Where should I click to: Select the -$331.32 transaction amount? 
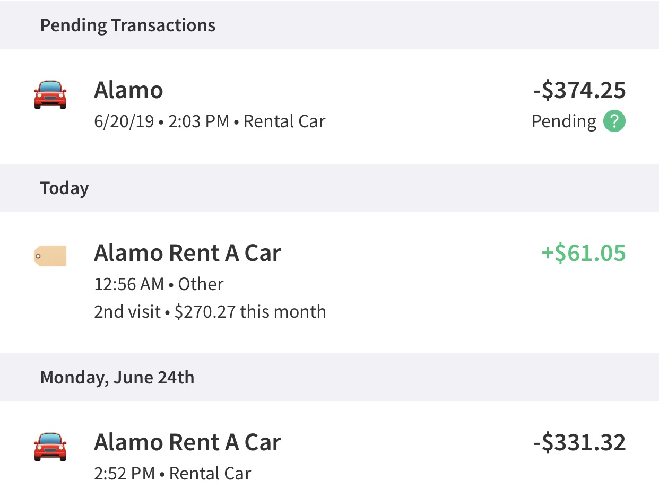pyautogui.click(x=579, y=442)
